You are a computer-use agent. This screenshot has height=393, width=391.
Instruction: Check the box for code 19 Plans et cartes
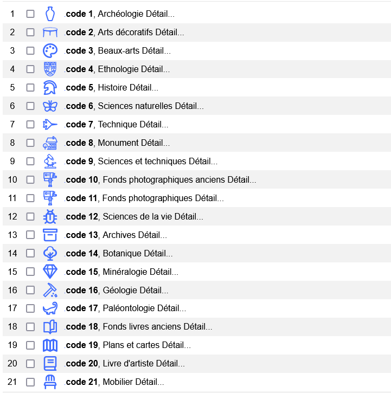[30, 345]
